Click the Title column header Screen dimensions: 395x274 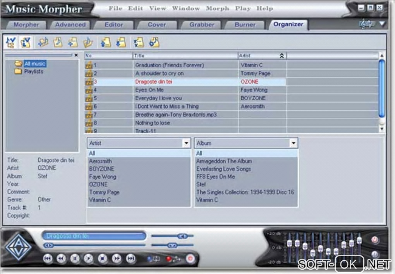pos(185,56)
